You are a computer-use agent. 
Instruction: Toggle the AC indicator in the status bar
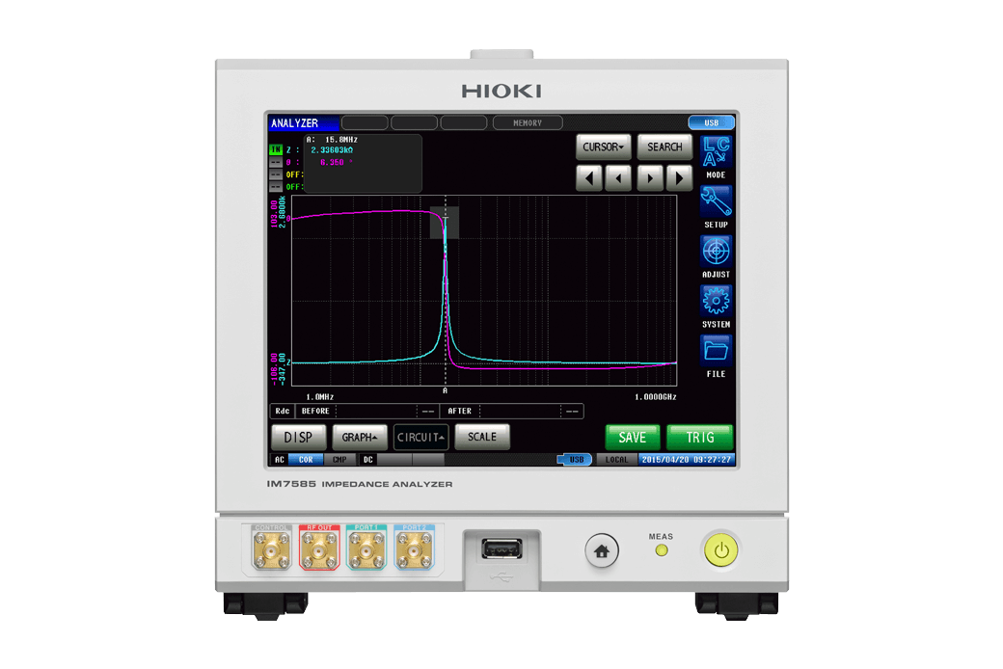click(281, 459)
